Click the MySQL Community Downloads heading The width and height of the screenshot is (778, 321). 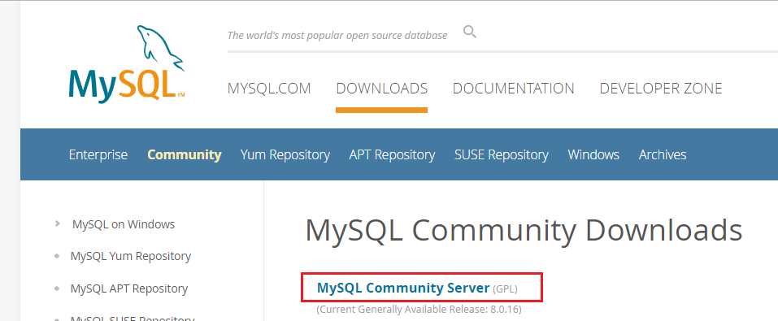coord(524,230)
